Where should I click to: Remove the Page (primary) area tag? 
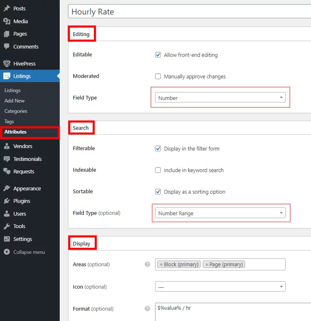[x=207, y=265]
